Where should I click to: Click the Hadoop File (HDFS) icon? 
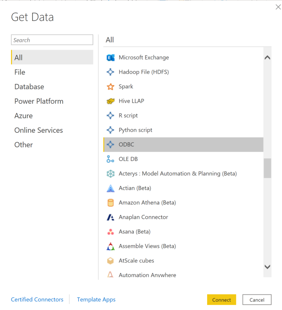pos(110,72)
